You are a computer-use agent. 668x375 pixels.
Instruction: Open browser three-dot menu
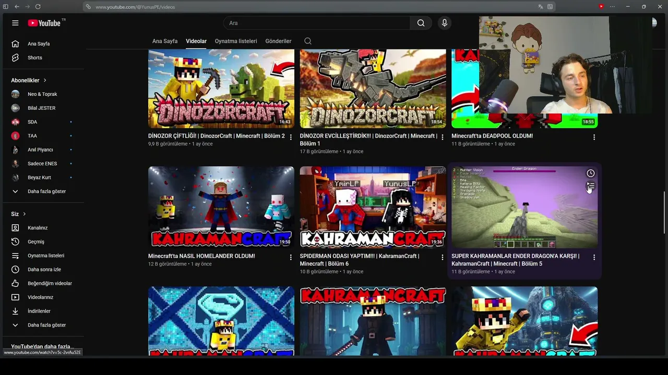[x=613, y=7]
